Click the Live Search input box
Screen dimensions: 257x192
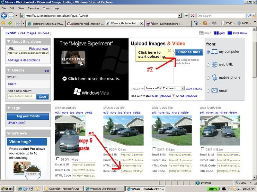[221, 16]
